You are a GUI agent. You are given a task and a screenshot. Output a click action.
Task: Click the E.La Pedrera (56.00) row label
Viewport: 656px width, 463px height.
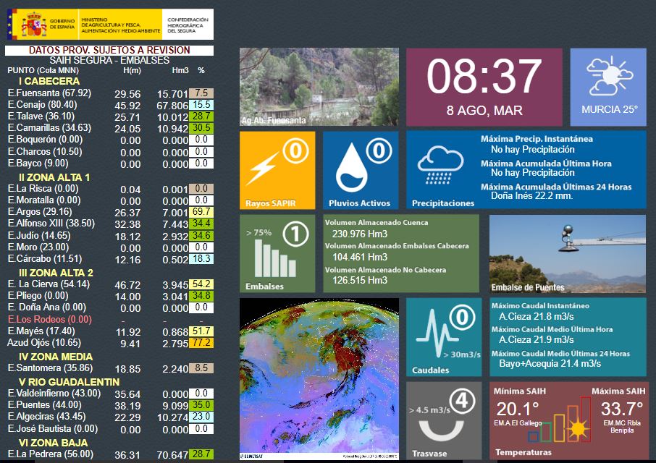(50, 454)
